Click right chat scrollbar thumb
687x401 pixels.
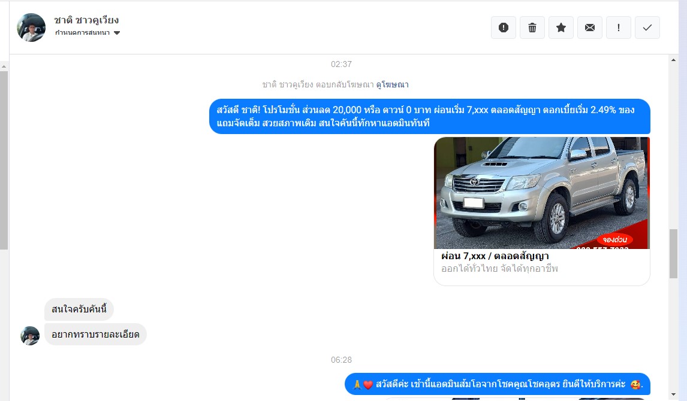click(x=673, y=254)
